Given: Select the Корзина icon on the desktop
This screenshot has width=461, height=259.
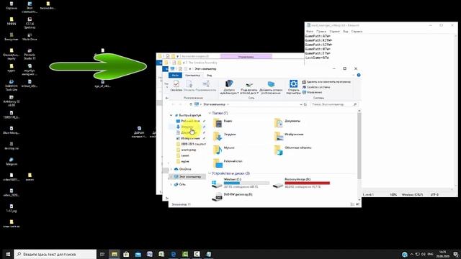Looking at the screenshot, I should click(12, 5).
